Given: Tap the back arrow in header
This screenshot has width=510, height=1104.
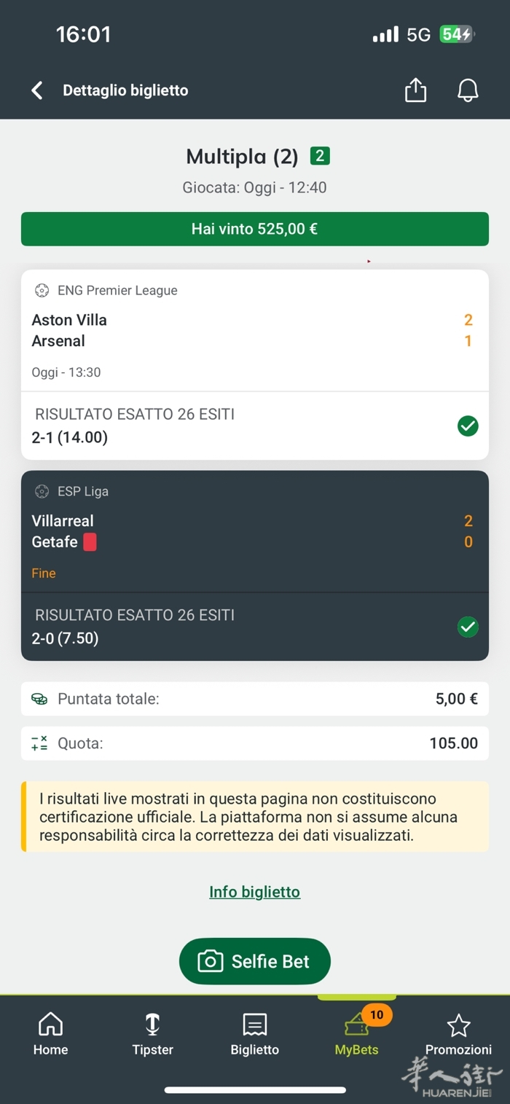Looking at the screenshot, I should 37,90.
